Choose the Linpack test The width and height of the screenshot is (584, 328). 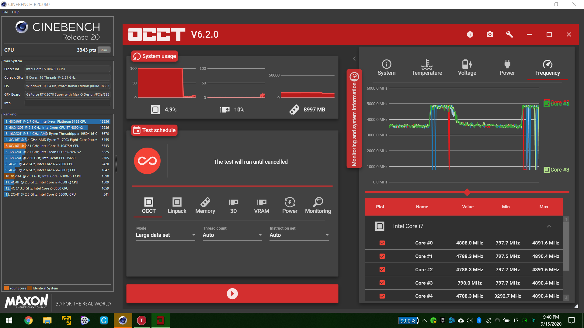point(177,206)
